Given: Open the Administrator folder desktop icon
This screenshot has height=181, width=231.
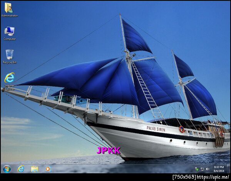Looking at the screenshot, I should pos(9,10).
